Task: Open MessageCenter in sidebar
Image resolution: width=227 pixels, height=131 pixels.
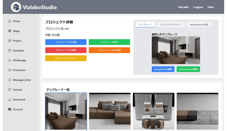Action: click(x=22, y=80)
